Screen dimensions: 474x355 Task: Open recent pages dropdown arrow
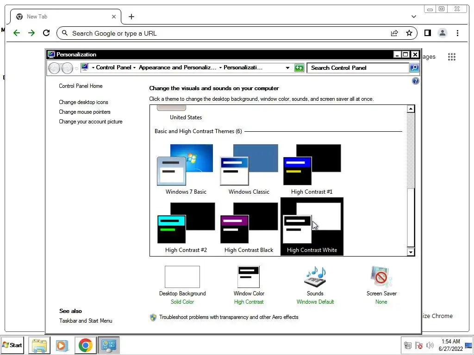76,68
